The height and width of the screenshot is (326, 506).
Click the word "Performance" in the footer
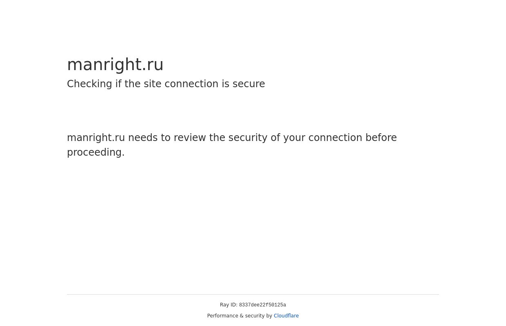pyautogui.click(x=223, y=316)
